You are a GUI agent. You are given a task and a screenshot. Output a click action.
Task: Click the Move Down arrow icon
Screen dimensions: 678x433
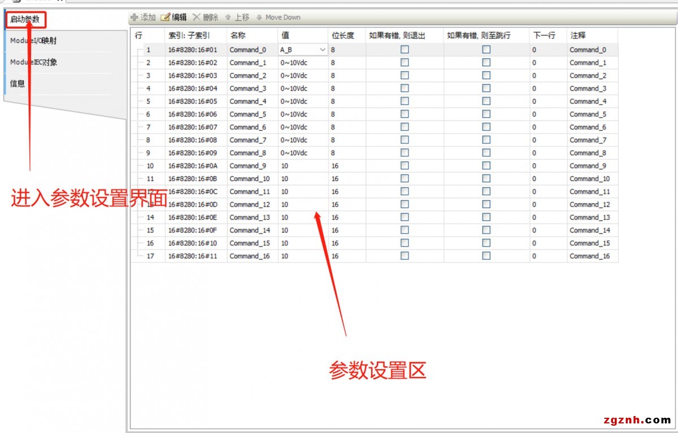259,18
